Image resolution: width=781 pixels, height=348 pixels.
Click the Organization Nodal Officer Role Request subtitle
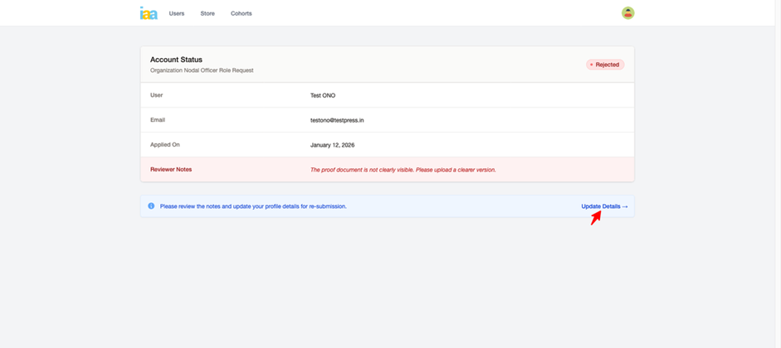202,70
